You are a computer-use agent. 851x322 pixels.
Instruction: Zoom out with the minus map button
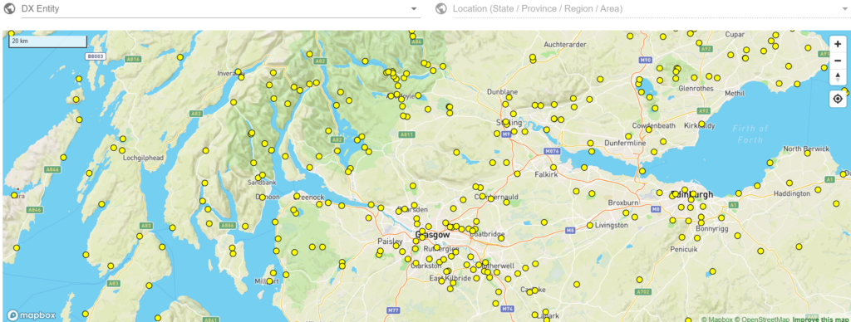[x=838, y=61]
